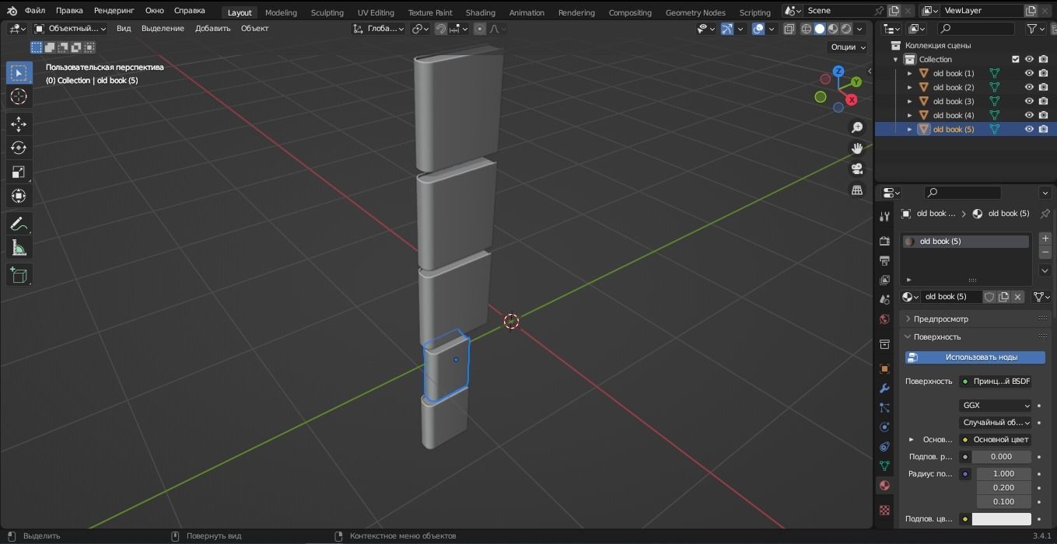Open GGX distribution dropdown

(995, 406)
